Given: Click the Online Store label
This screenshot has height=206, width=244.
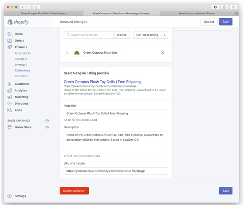Looking at the screenshot, I should [23, 127].
